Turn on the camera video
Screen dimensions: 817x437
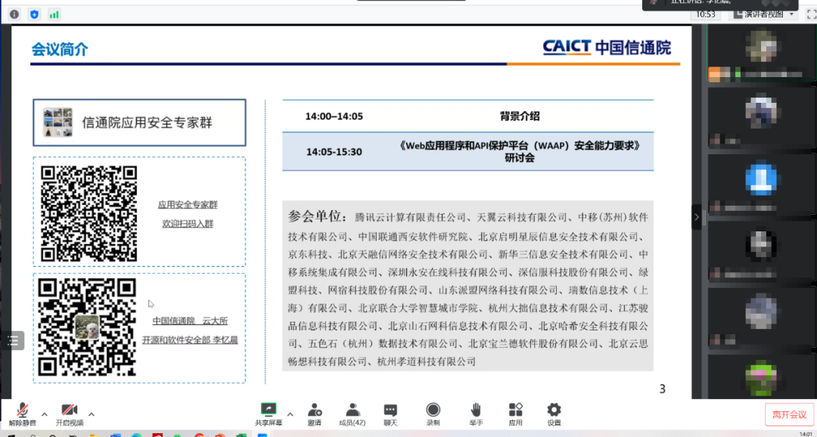[70, 414]
